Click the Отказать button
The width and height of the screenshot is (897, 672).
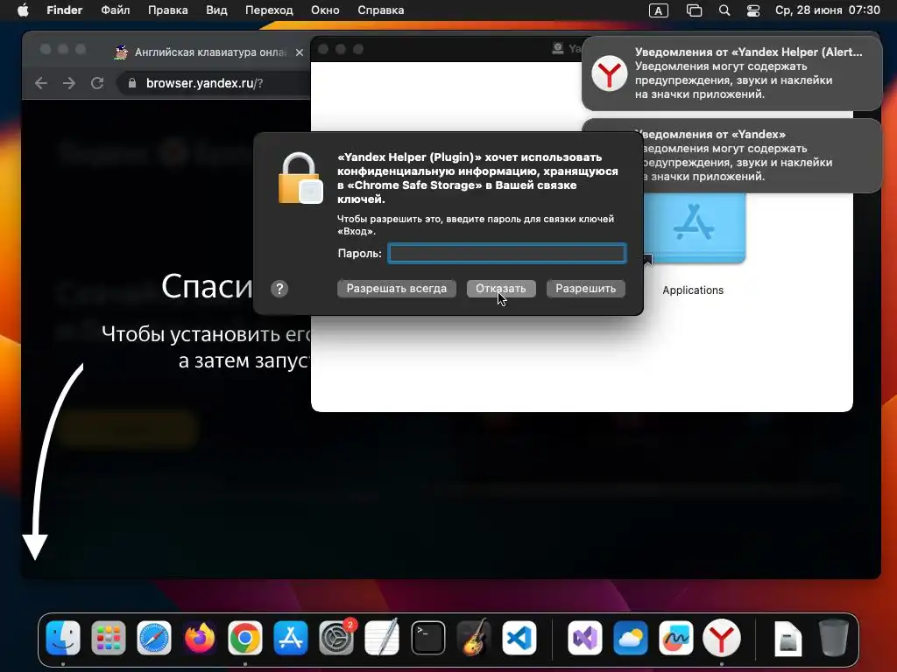pyautogui.click(x=501, y=289)
